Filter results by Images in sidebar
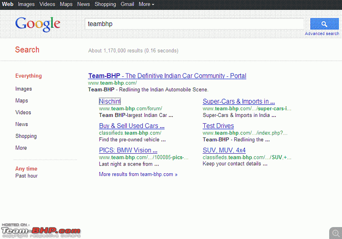 click(x=24, y=89)
